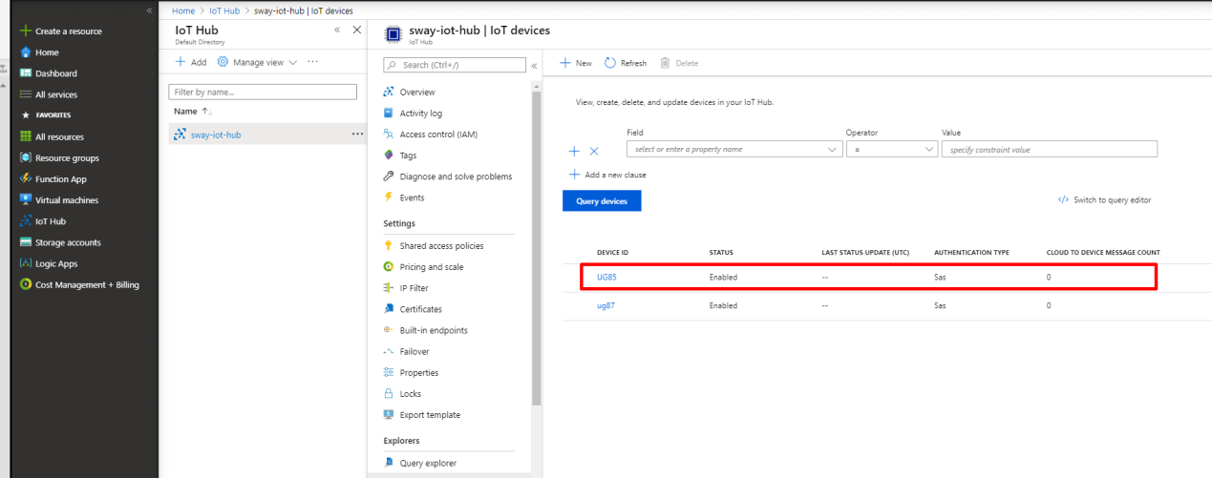Open IoT Hub in the favorites sidebar
This screenshot has width=1212, height=478.
50,221
